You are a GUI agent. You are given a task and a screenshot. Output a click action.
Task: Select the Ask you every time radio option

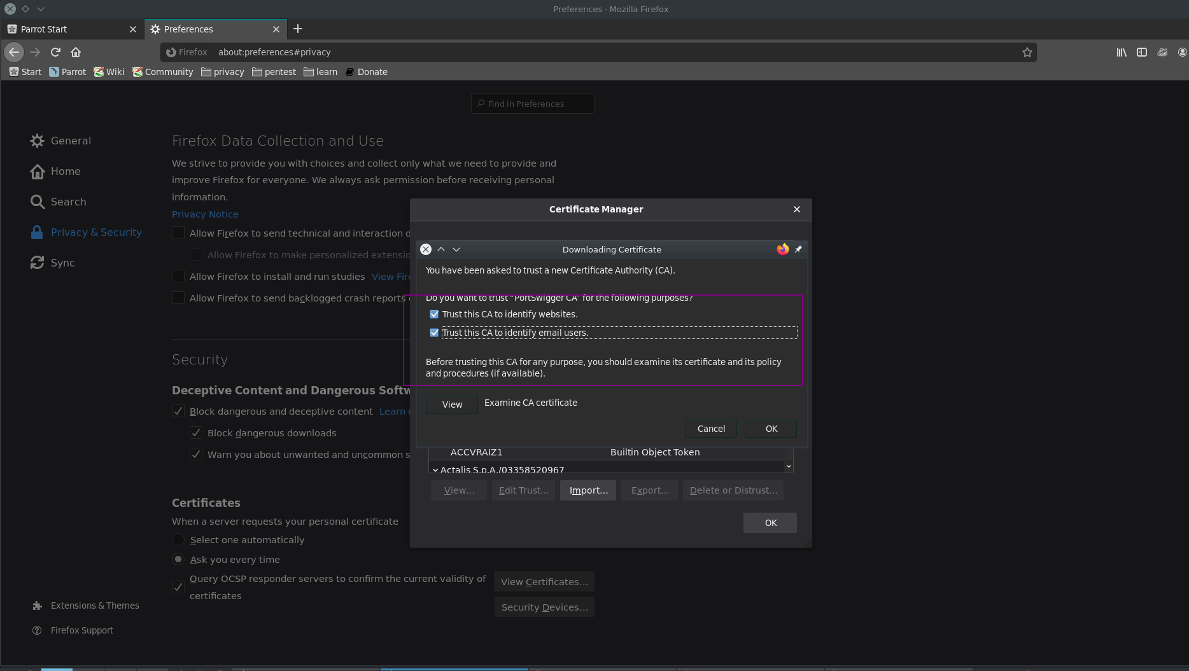[x=178, y=559]
